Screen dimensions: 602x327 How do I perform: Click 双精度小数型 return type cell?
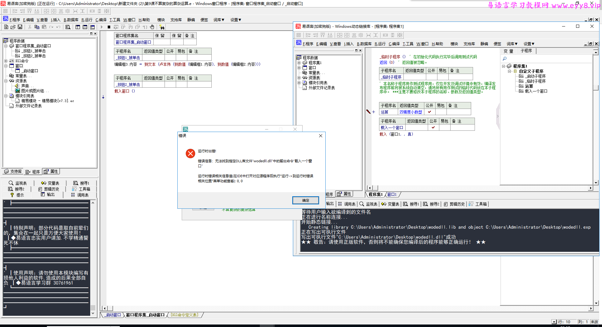[x=411, y=112]
